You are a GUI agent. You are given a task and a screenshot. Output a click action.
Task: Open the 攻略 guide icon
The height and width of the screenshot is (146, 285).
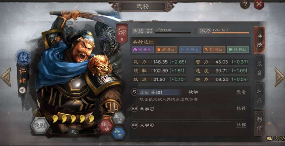(x=275, y=138)
